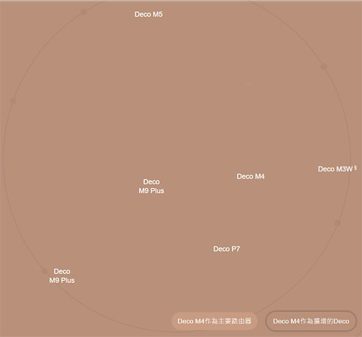This screenshot has height=337, width=362.
Task: Open the Deco M3W label
Action: tap(335, 169)
